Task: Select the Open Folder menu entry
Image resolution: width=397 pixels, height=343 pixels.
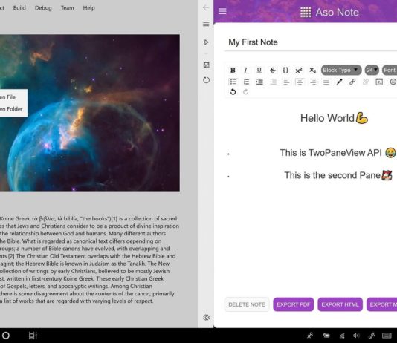Action: click(x=13, y=109)
